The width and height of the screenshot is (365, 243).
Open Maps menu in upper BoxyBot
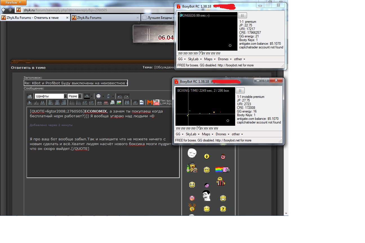pos(210,59)
